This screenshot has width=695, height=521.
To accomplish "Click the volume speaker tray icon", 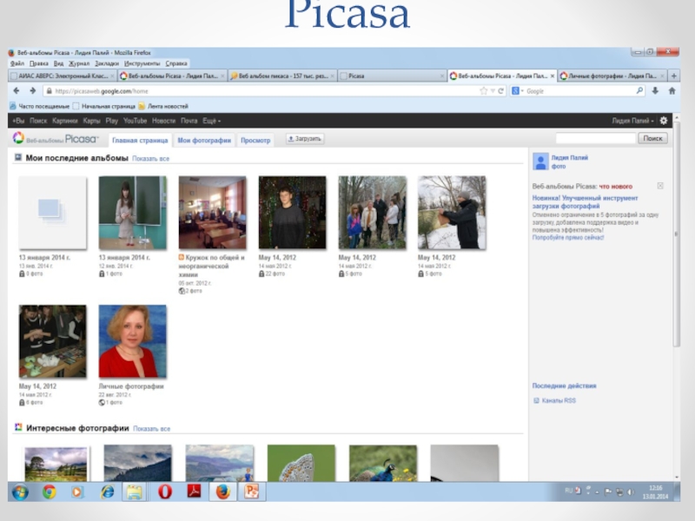I will click(631, 491).
